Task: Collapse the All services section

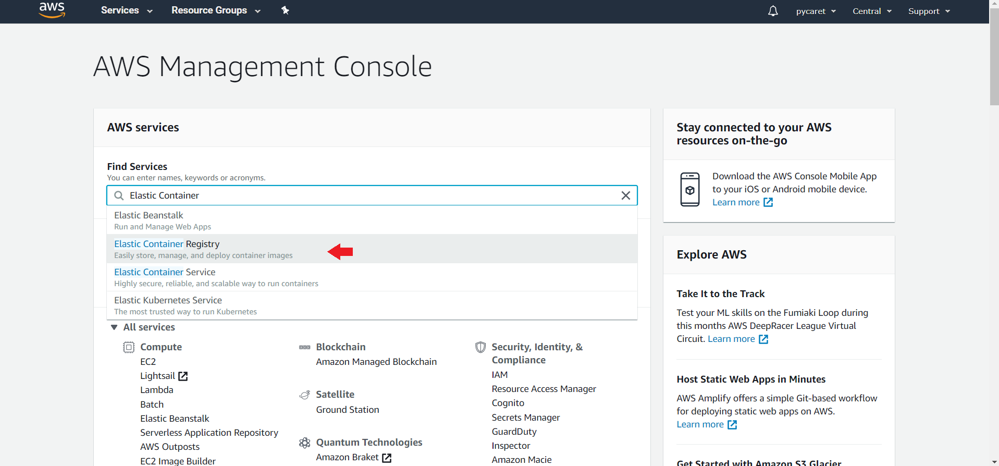Action: click(114, 327)
